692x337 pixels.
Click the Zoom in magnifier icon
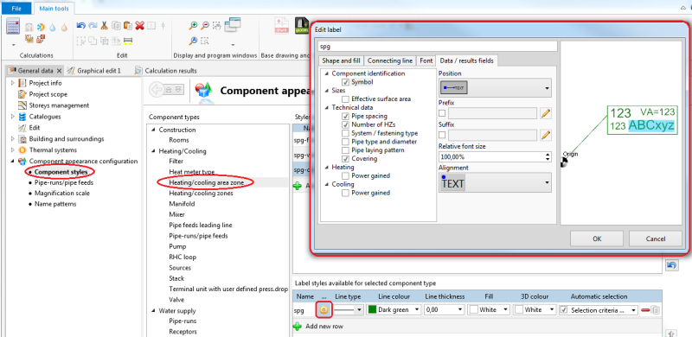coord(193,26)
